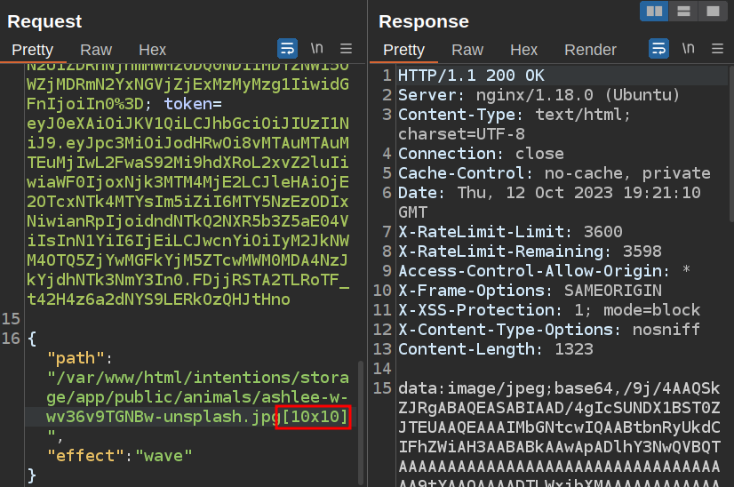This screenshot has height=487, width=734.
Task: Select the Request Pretty tab
Action: tap(33, 50)
